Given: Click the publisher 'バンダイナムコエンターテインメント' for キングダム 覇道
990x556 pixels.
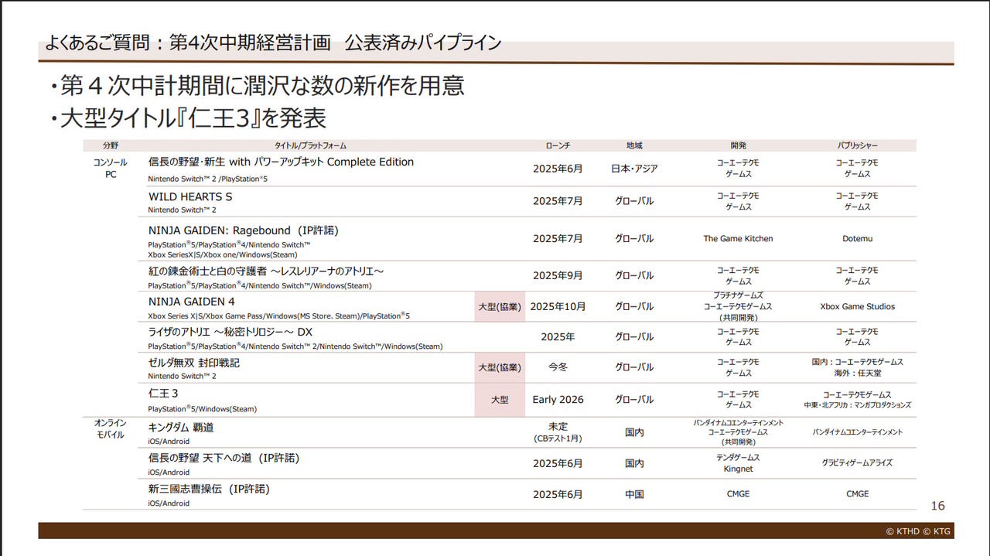Looking at the screenshot, I should coord(857,432).
